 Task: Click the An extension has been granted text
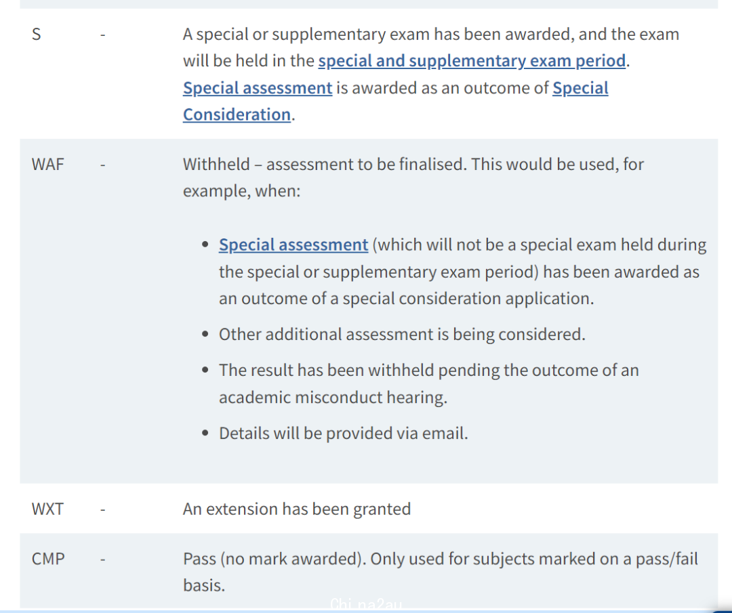[x=297, y=509]
